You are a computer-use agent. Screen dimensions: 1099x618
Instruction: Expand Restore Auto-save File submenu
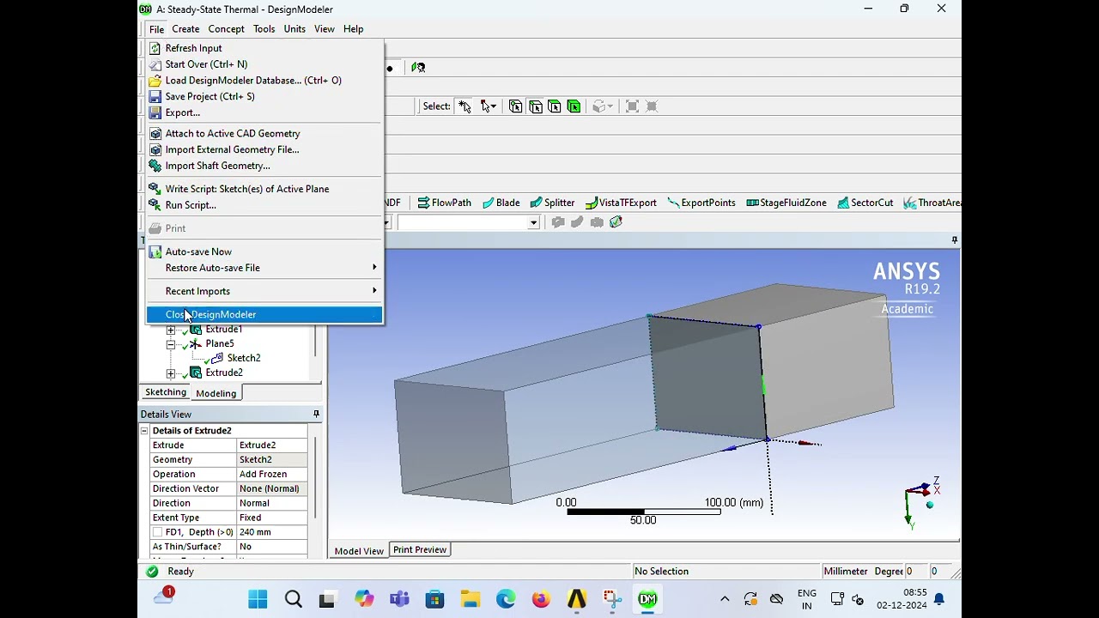264,268
